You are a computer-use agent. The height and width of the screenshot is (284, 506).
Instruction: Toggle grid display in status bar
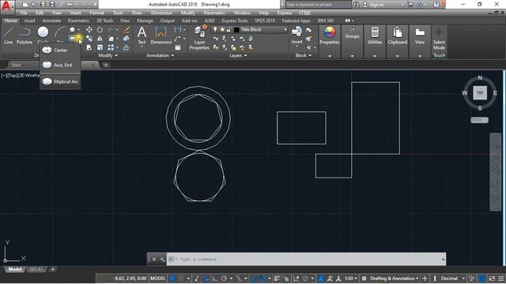[x=172, y=278]
